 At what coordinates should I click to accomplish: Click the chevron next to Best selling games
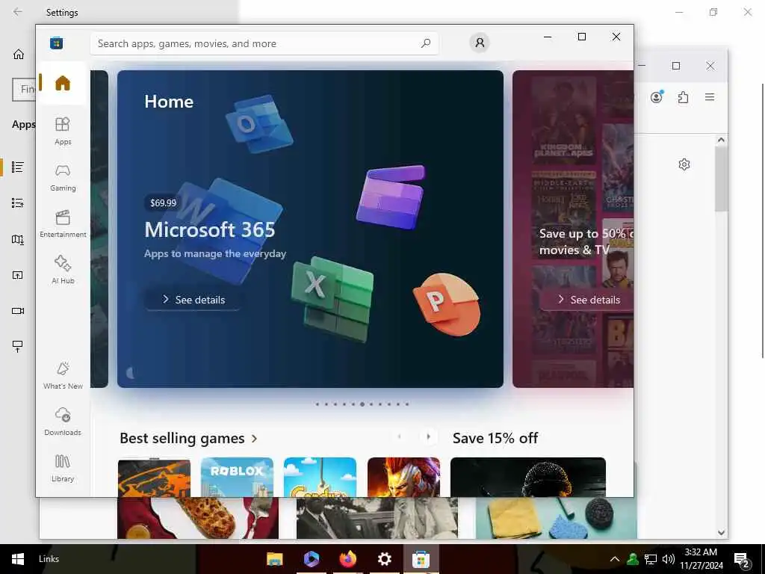coord(254,439)
